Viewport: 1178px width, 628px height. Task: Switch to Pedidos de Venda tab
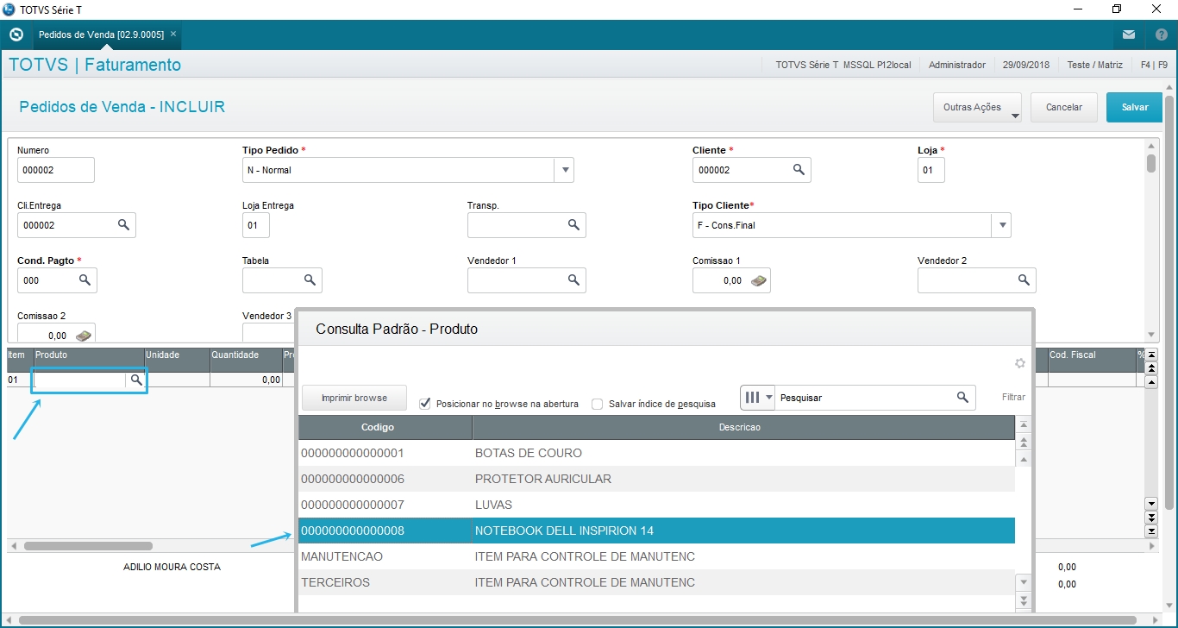(x=100, y=35)
